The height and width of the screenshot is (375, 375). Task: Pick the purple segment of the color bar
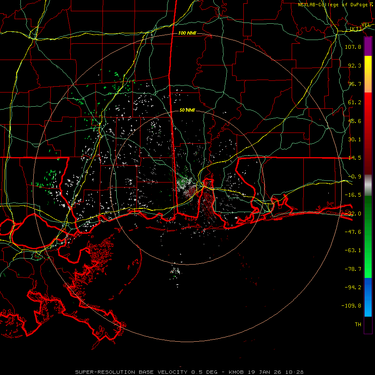tap(368, 47)
